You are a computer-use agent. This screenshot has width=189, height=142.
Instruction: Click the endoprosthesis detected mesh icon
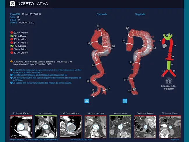[x=169, y=81]
